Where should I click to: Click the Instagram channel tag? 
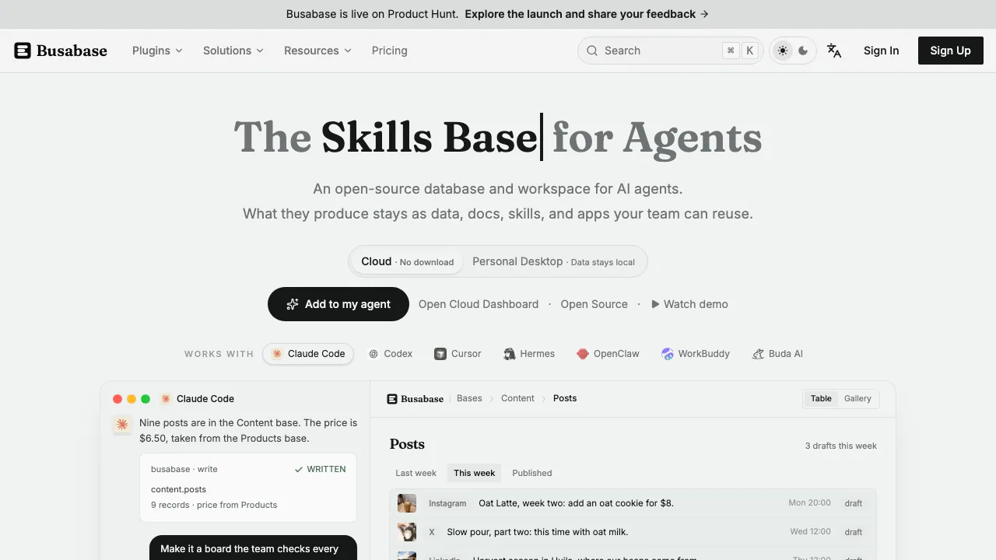pyautogui.click(x=447, y=503)
